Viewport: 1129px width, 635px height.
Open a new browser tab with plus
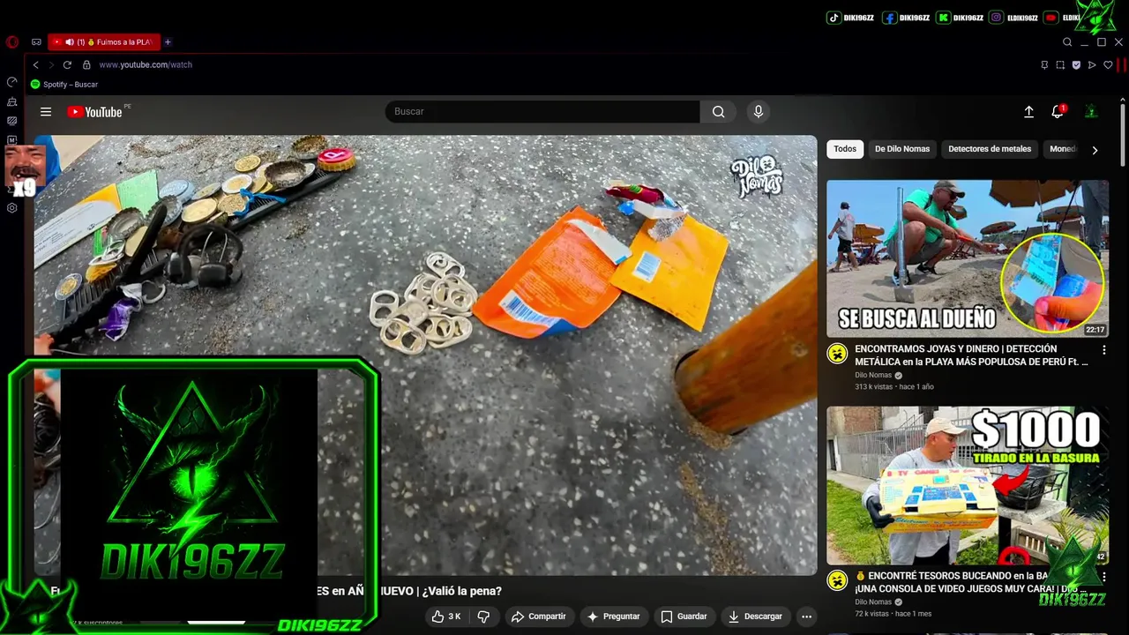click(168, 42)
